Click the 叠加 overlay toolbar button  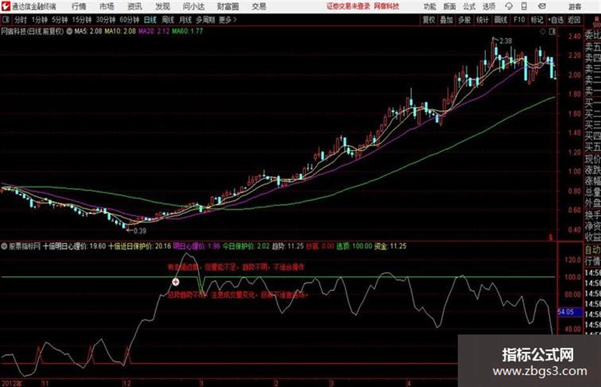(446, 20)
